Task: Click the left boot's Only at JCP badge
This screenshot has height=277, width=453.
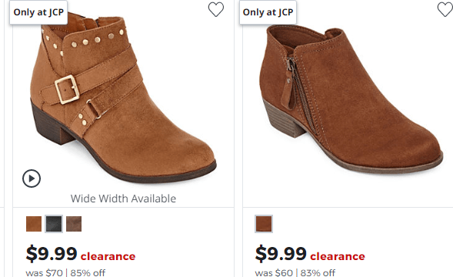Action: pyautogui.click(x=38, y=12)
